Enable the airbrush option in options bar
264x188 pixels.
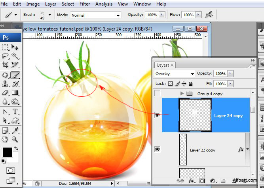click(209, 15)
